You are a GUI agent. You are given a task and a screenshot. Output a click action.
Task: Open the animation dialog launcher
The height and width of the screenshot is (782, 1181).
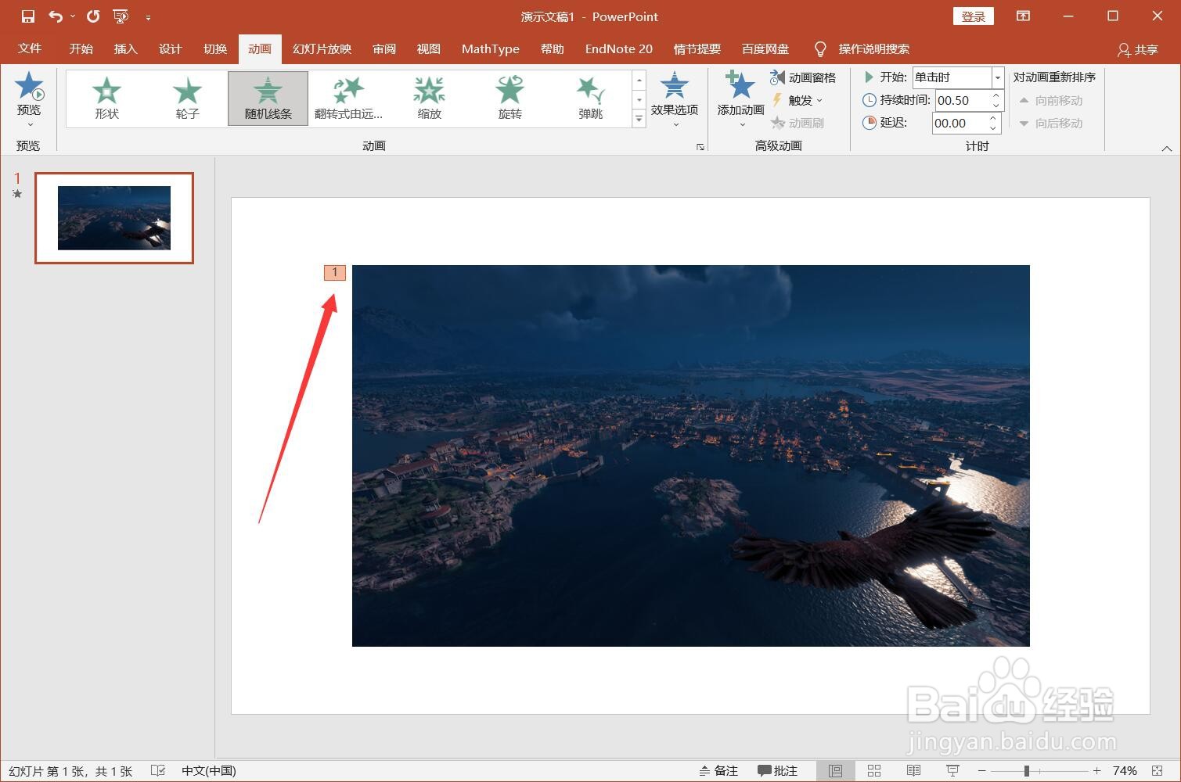(700, 147)
